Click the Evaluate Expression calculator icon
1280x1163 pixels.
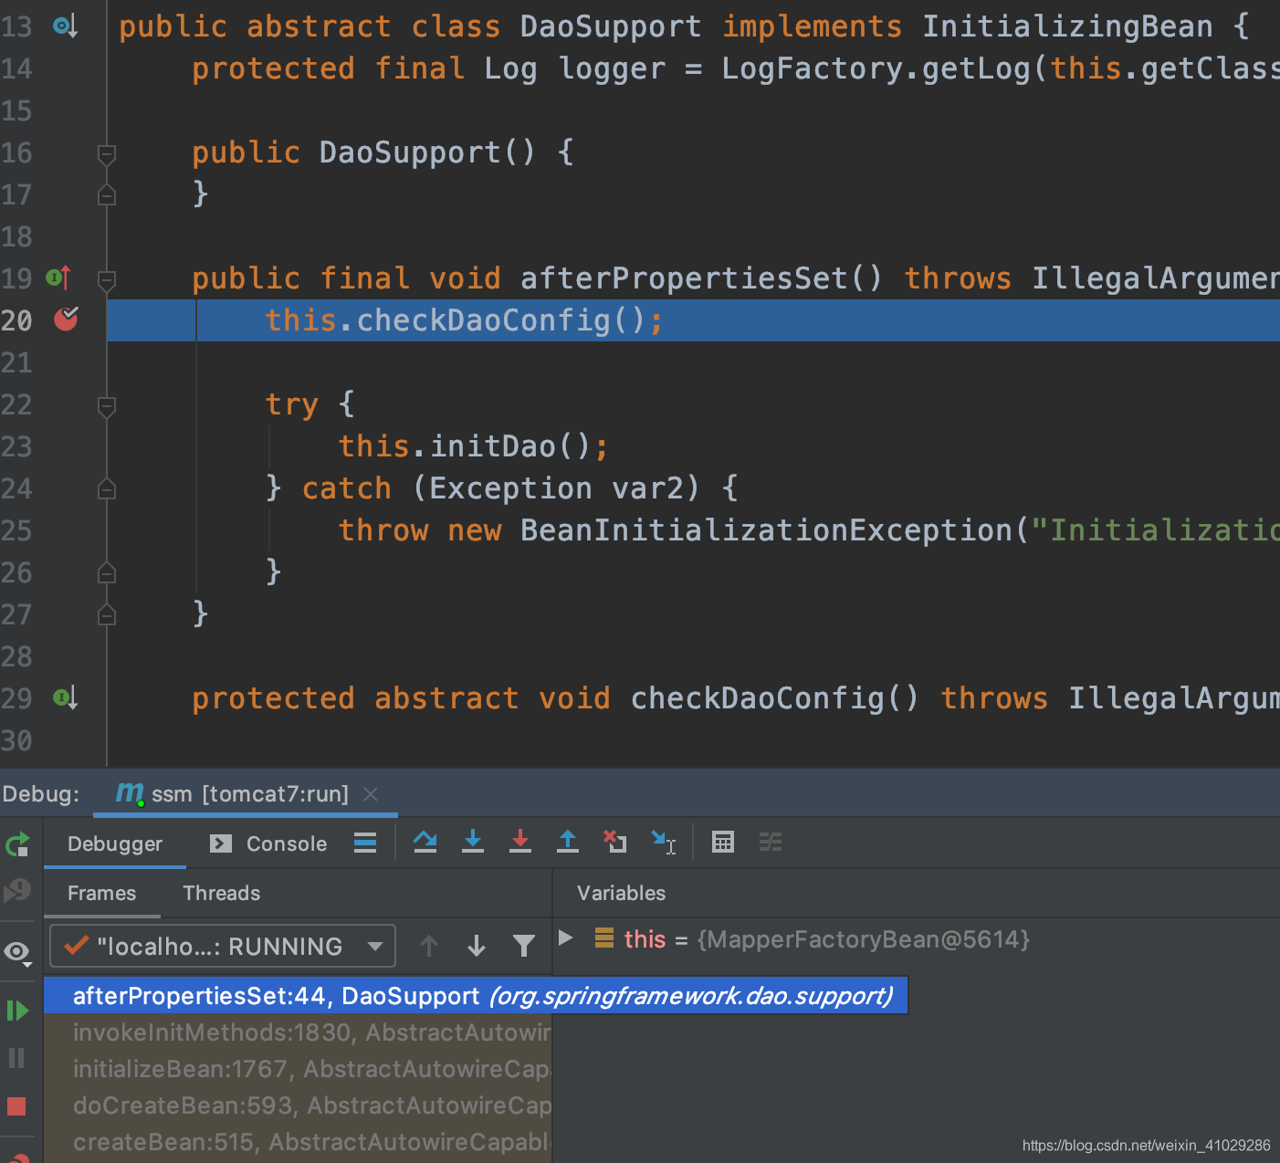click(723, 842)
